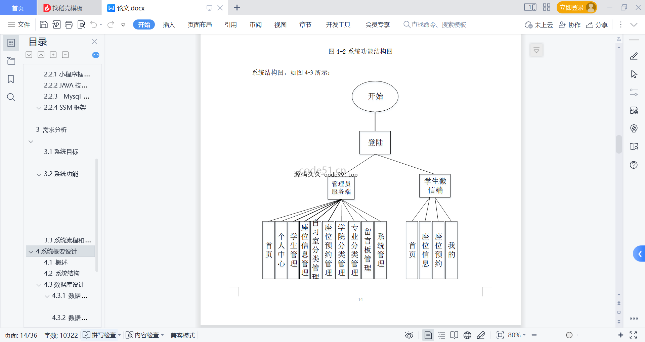This screenshot has height=342, width=645.
Task: Click the zoom in plus button
Action: 620,335
